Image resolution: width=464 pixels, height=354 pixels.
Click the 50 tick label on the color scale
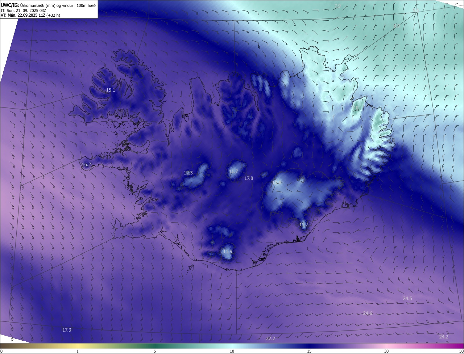(461, 351)
